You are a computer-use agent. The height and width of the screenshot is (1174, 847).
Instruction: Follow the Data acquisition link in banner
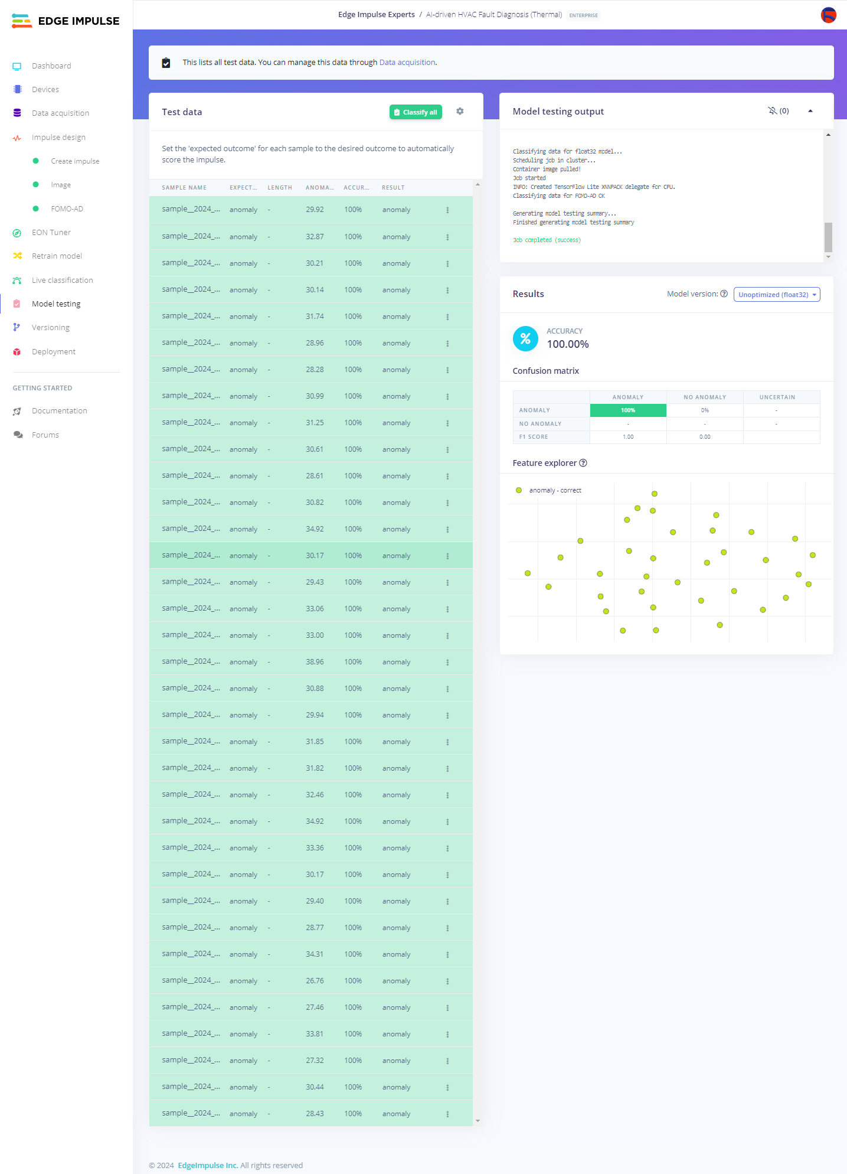click(x=407, y=63)
